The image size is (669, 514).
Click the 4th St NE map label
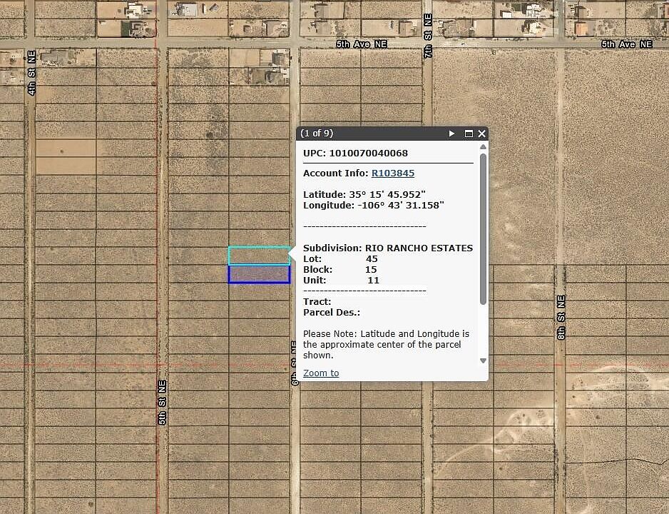pos(31,73)
